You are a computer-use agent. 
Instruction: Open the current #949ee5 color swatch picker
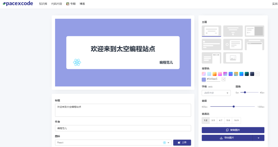coord(204,79)
